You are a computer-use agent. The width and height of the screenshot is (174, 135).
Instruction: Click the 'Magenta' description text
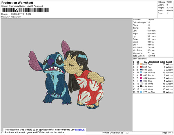[x=152, y=78]
